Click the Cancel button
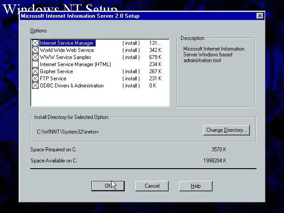284x213 pixels. click(x=152, y=186)
